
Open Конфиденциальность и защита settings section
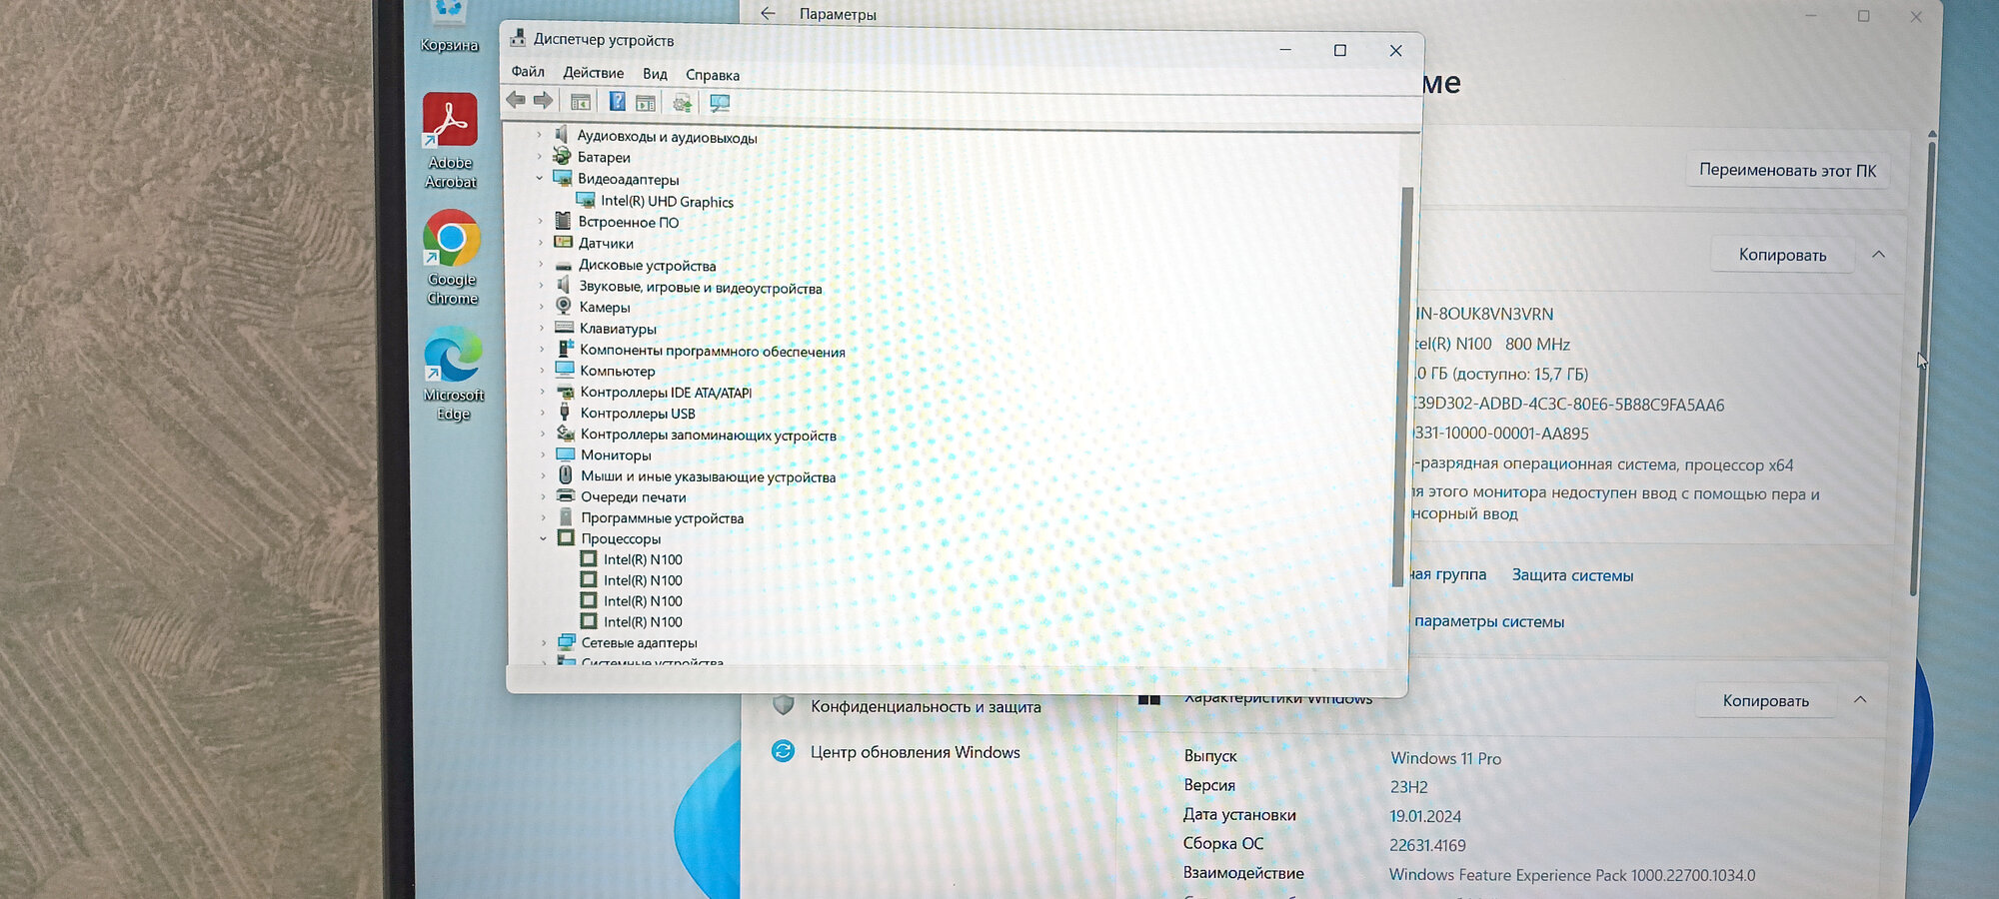point(926,706)
